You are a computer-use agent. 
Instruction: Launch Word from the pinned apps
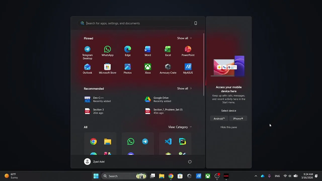pyautogui.click(x=148, y=51)
